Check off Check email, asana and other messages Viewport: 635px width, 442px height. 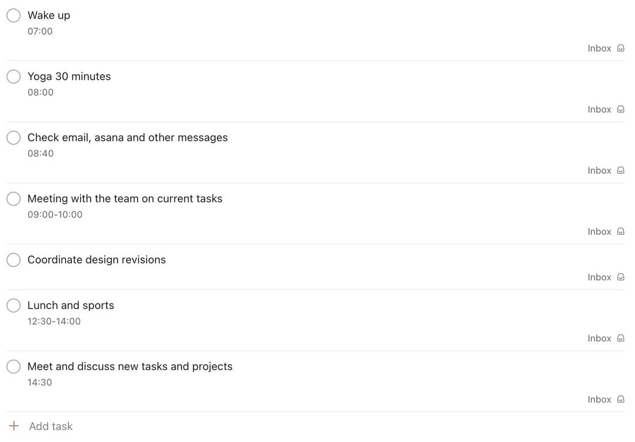[x=13, y=138]
